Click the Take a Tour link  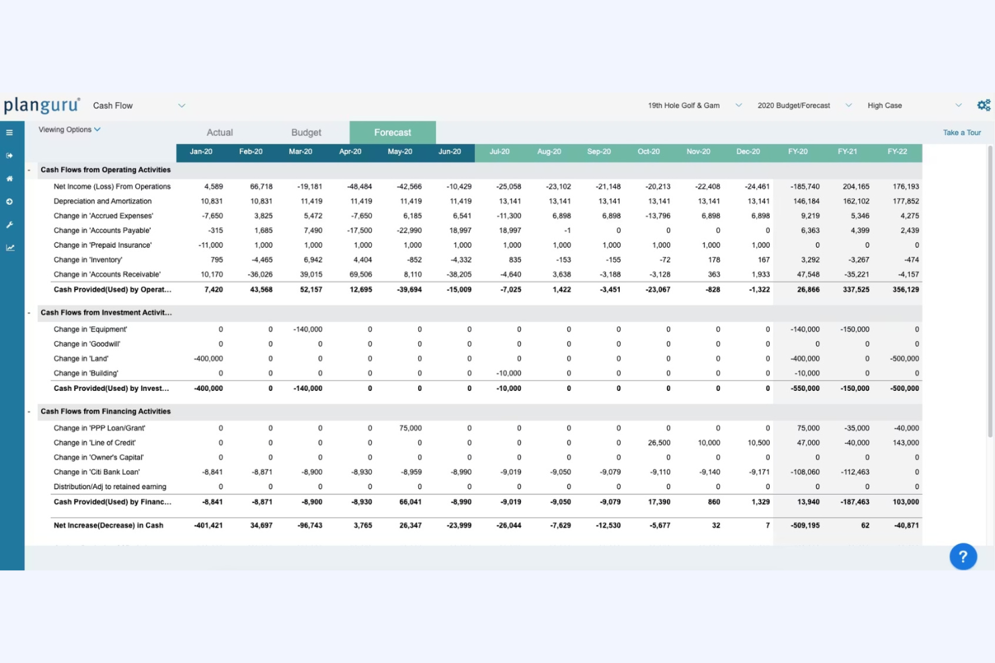coord(961,132)
